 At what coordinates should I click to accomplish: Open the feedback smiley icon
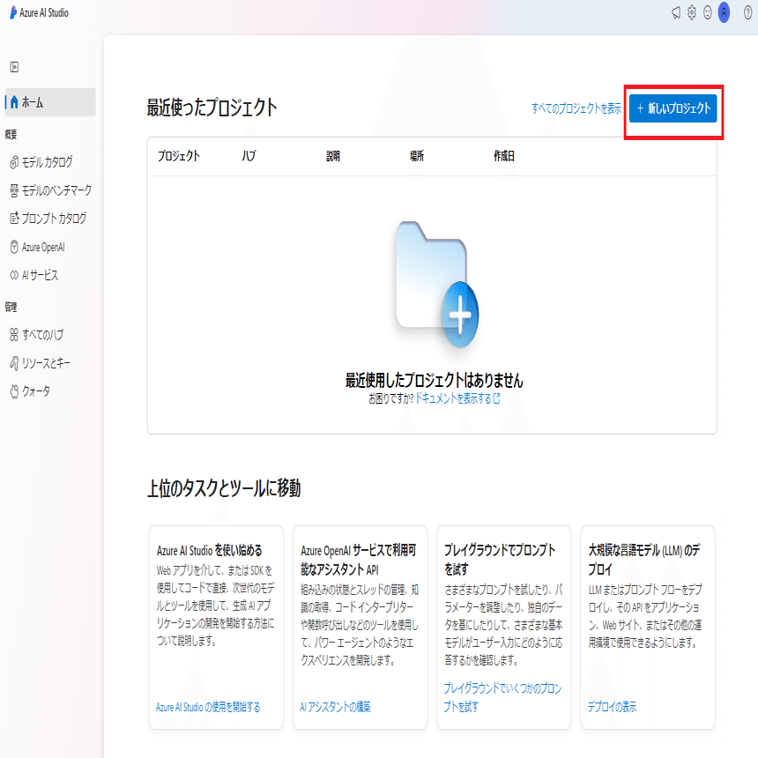pyautogui.click(x=707, y=12)
